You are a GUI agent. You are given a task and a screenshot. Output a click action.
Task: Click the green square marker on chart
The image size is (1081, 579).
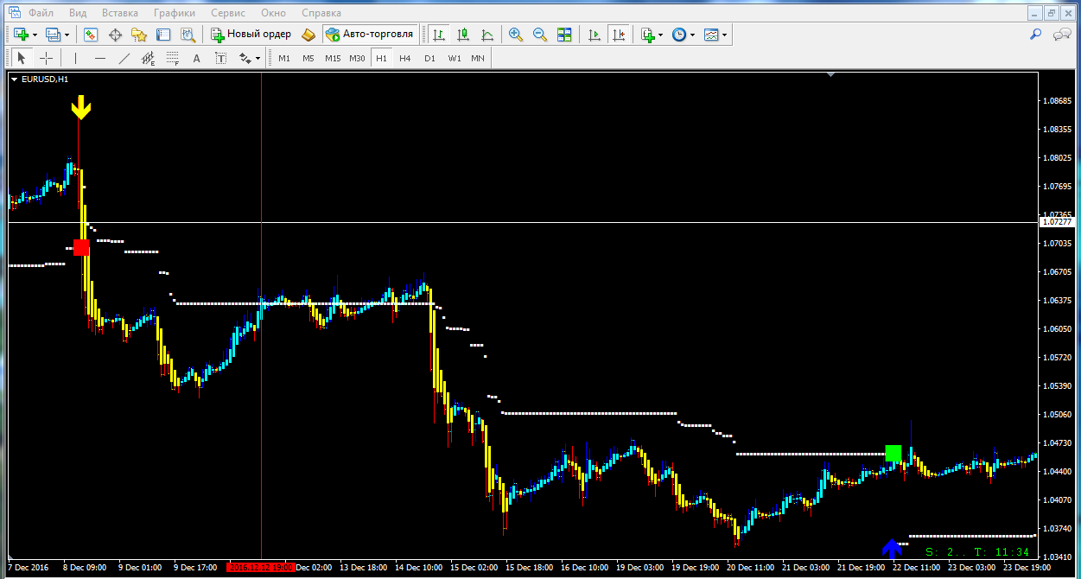click(893, 453)
